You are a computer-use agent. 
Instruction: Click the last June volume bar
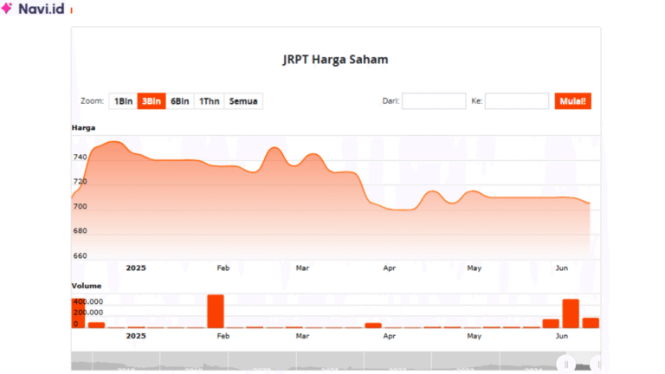click(591, 323)
